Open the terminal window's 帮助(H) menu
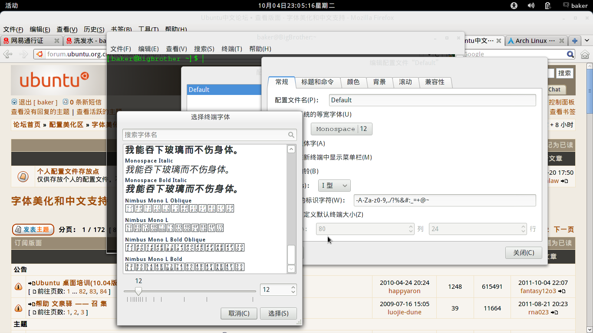 260,49
